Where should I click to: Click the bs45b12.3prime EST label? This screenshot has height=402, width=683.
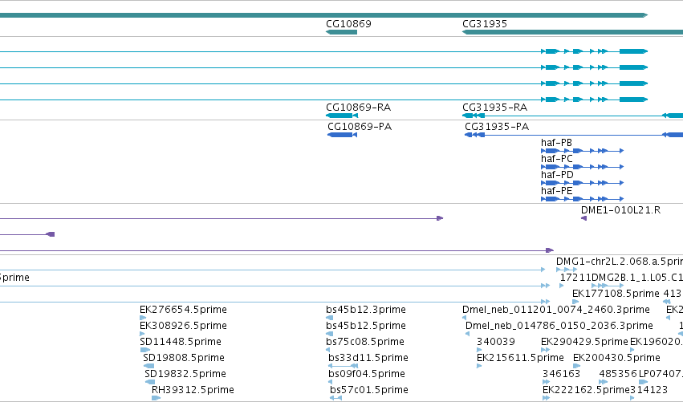pyautogui.click(x=365, y=310)
